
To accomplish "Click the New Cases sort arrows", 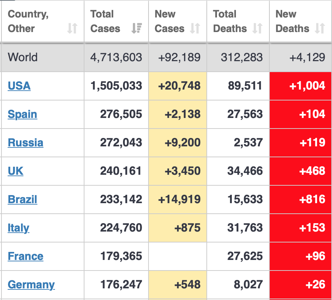I will [195, 28].
